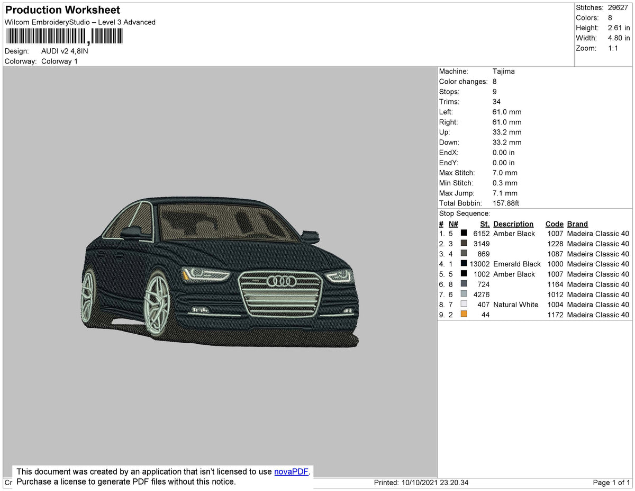Pick the Amber Black swatch in stop 1
Image resolution: width=635 pixels, height=491 pixels.
(x=464, y=234)
